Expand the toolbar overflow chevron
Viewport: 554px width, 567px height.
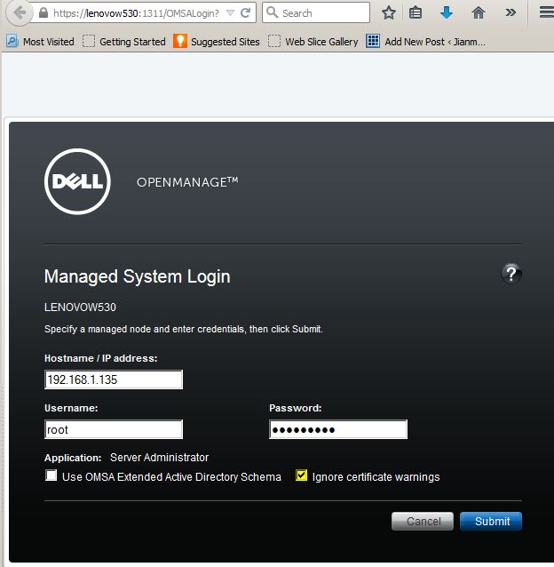pos(510,13)
